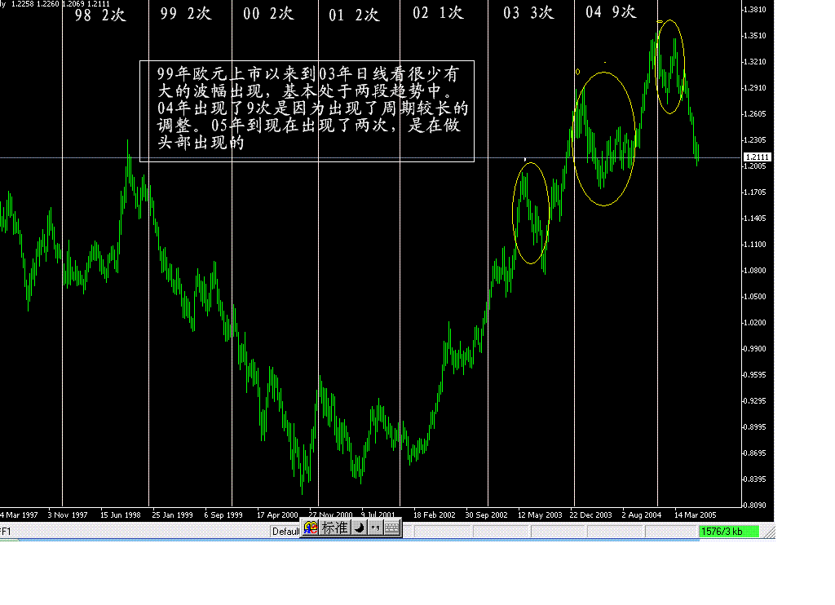Click the 1.3810 price scale value

pos(755,10)
